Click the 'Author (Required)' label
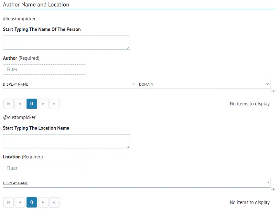 21,58
